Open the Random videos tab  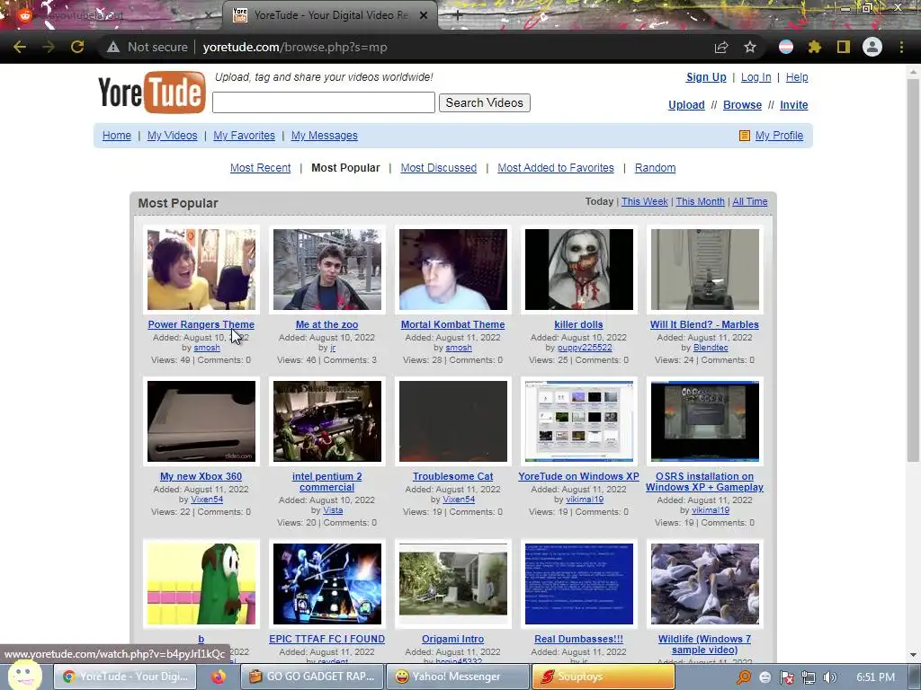(655, 168)
